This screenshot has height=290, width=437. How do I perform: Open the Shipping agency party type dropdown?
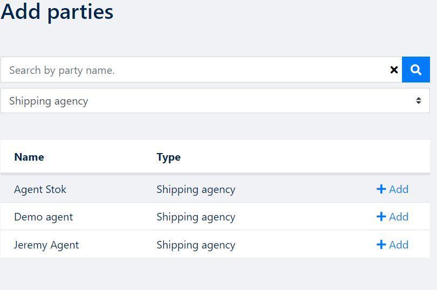(215, 101)
